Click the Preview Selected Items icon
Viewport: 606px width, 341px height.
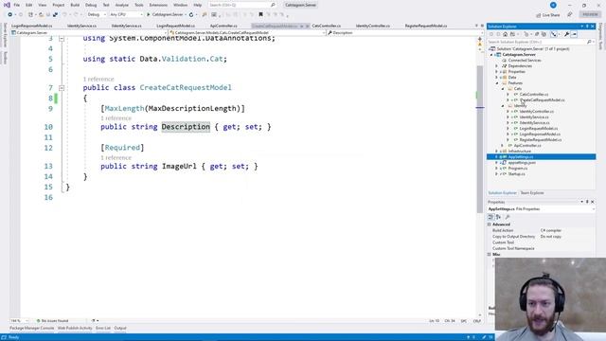coord(575,34)
